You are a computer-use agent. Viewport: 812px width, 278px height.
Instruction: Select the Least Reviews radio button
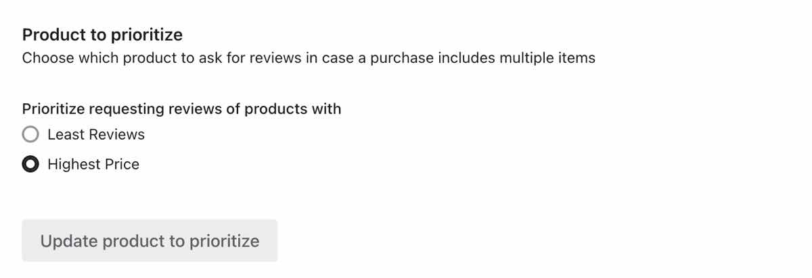tap(30, 135)
